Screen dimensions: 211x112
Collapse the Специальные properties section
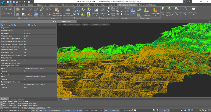pyautogui.click(x=54, y=58)
